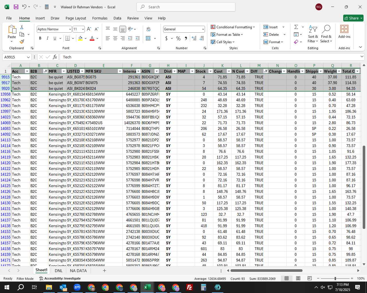Toggle Middle Align vertical alignment
Viewport: 367px width, 293px height.
pyautogui.click(x=115, y=29)
